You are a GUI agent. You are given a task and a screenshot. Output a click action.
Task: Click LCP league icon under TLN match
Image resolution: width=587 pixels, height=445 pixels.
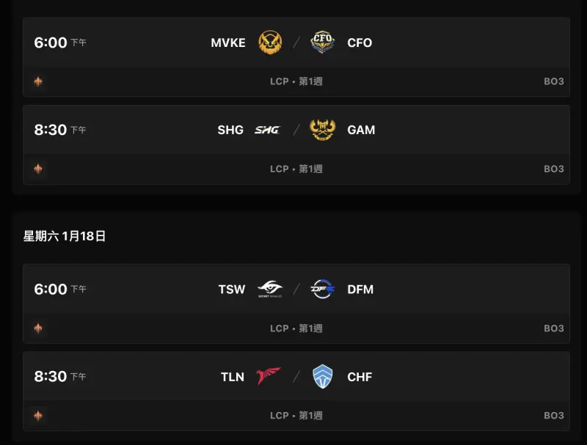pos(38,416)
